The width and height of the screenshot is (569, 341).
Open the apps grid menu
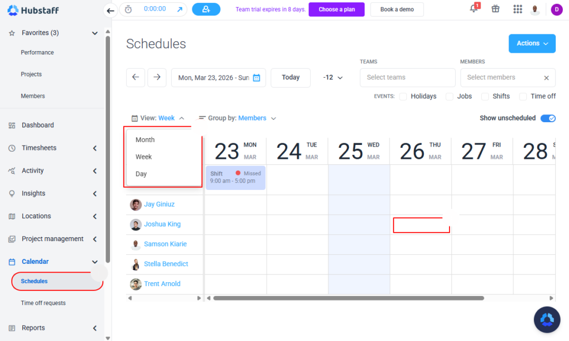[517, 9]
